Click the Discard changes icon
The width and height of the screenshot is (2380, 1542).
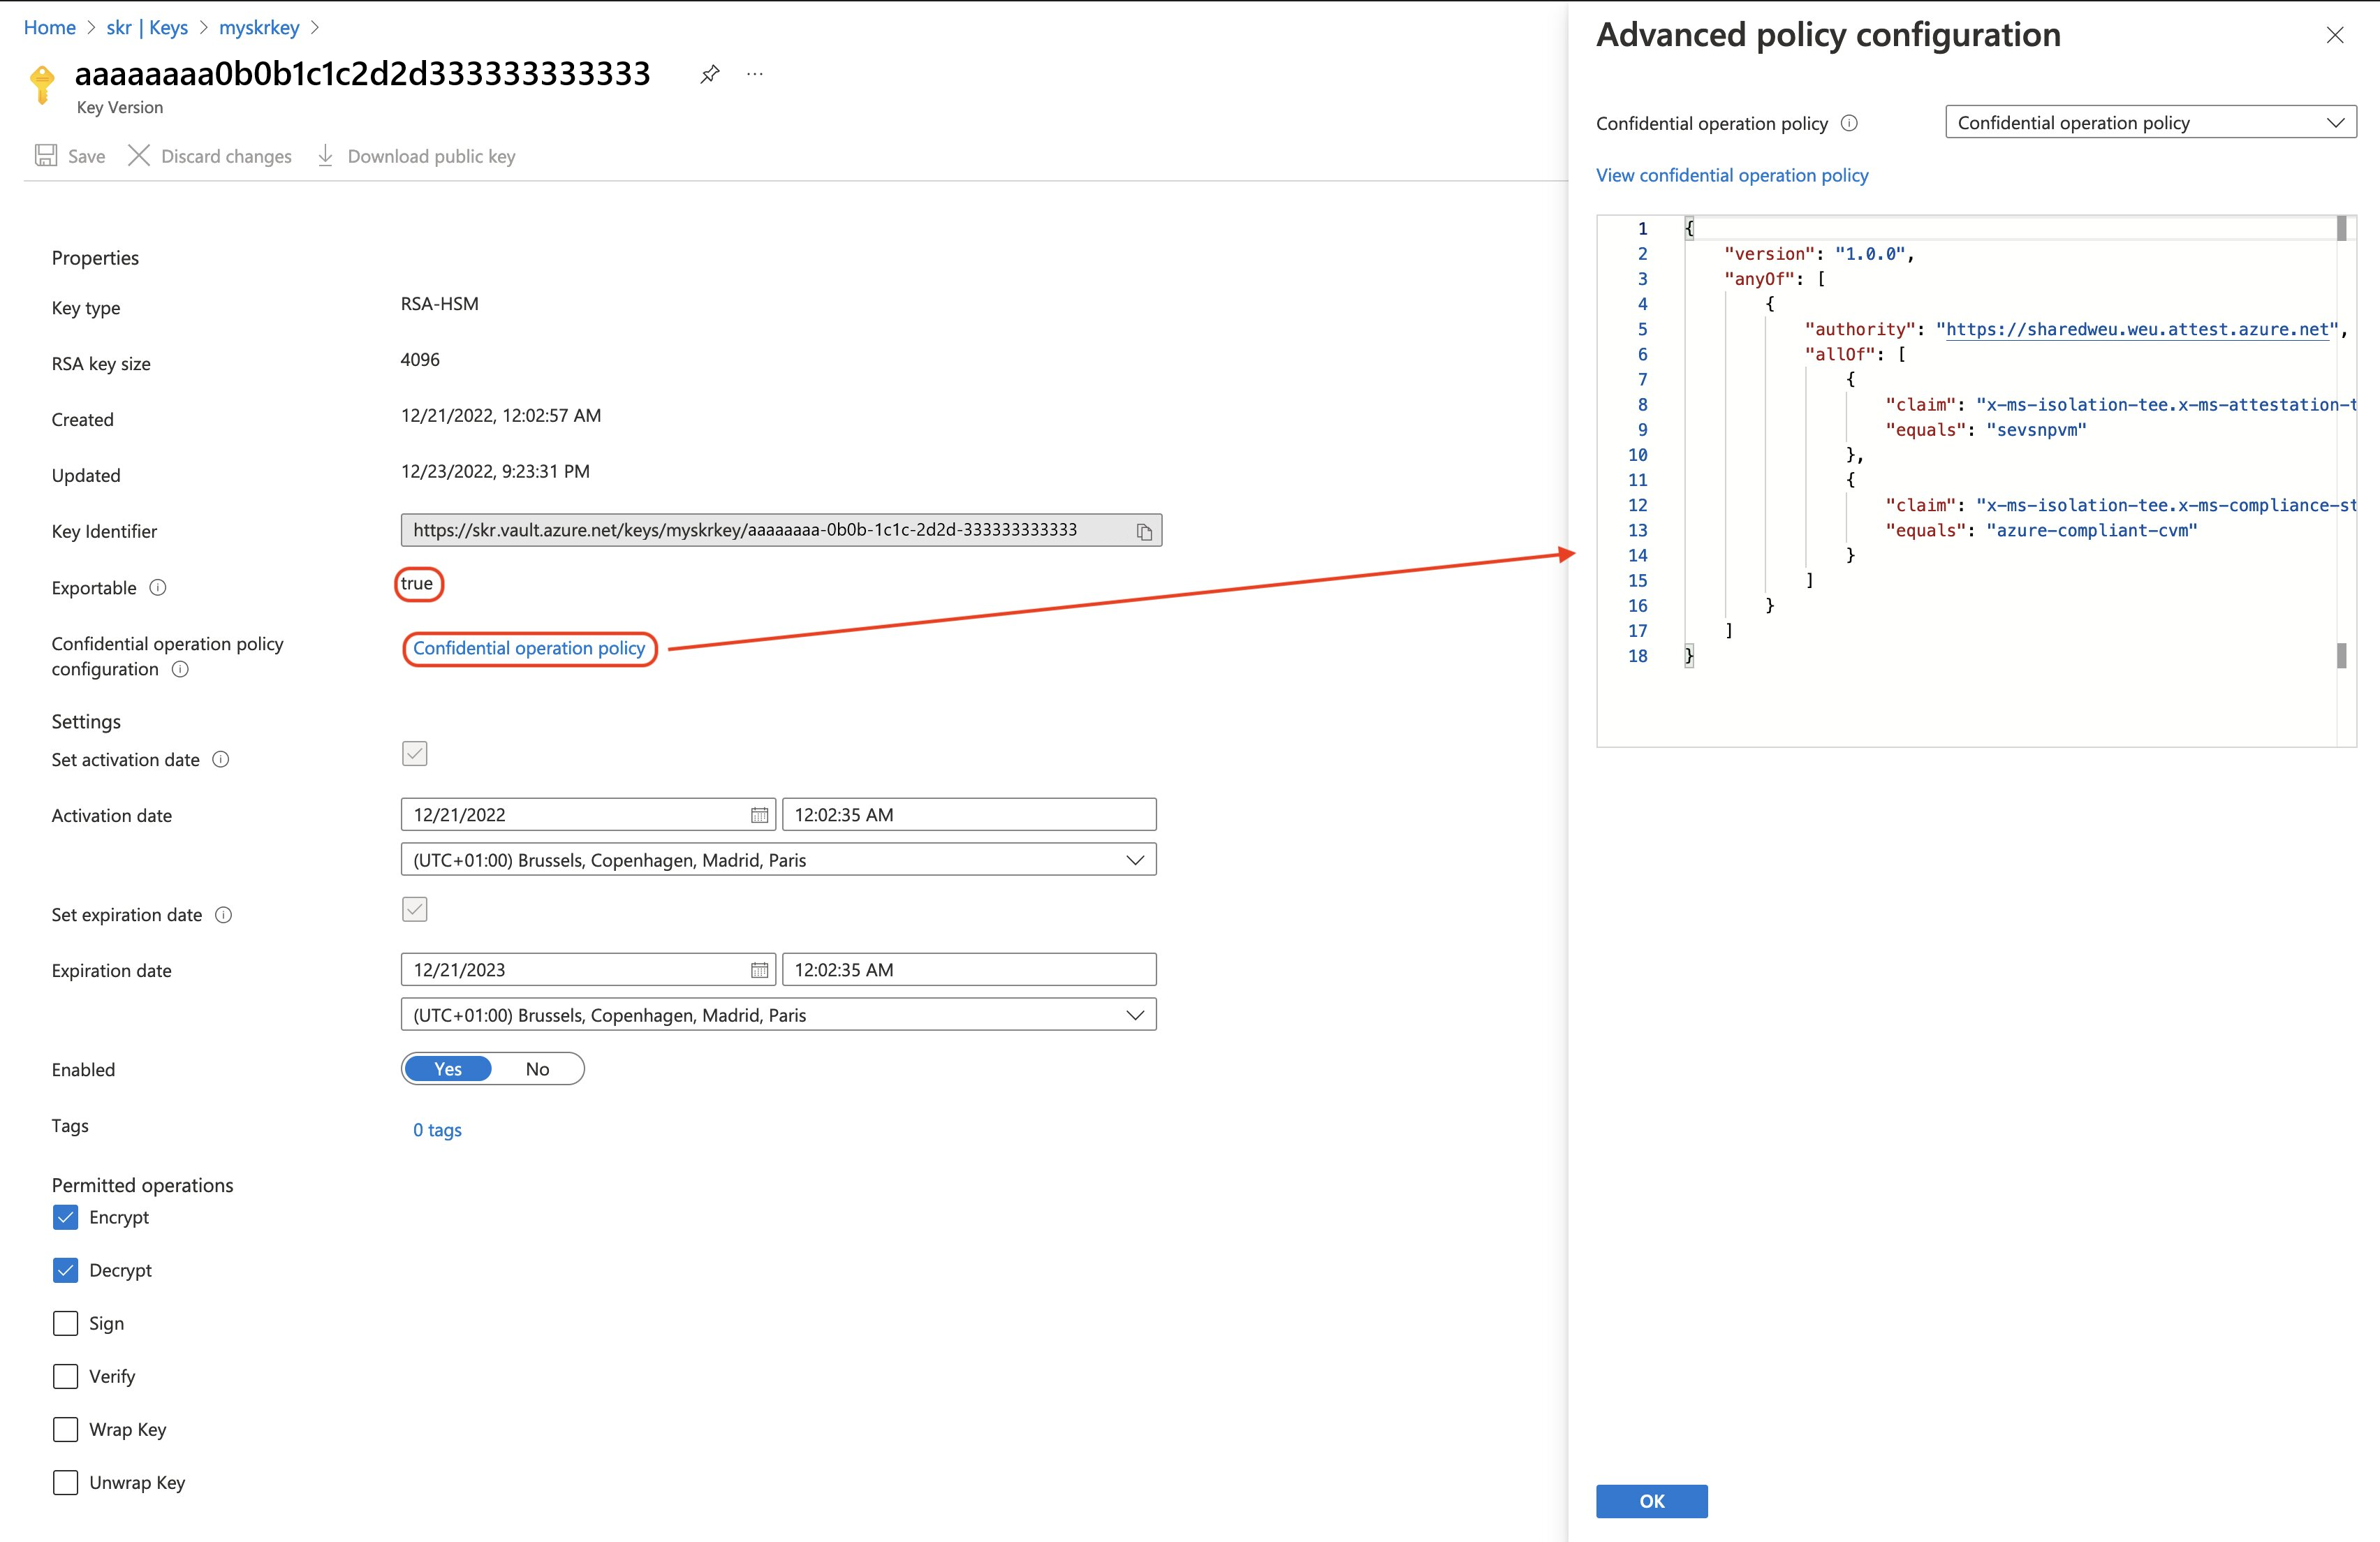click(139, 156)
